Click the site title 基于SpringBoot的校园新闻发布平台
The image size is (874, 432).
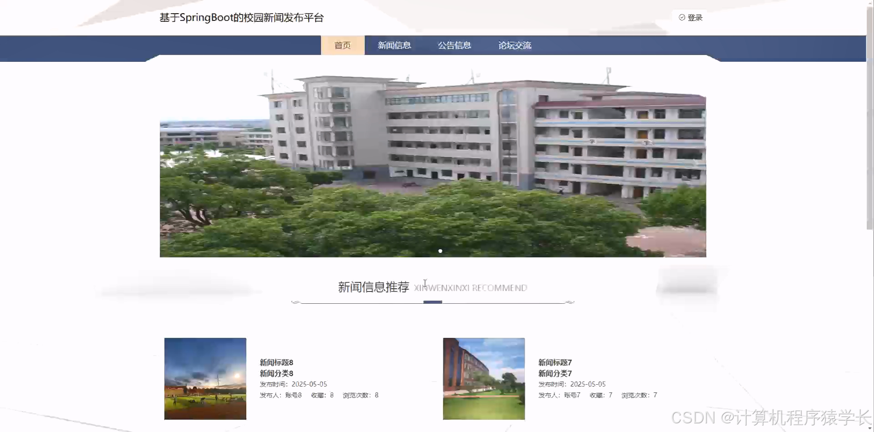(x=242, y=17)
